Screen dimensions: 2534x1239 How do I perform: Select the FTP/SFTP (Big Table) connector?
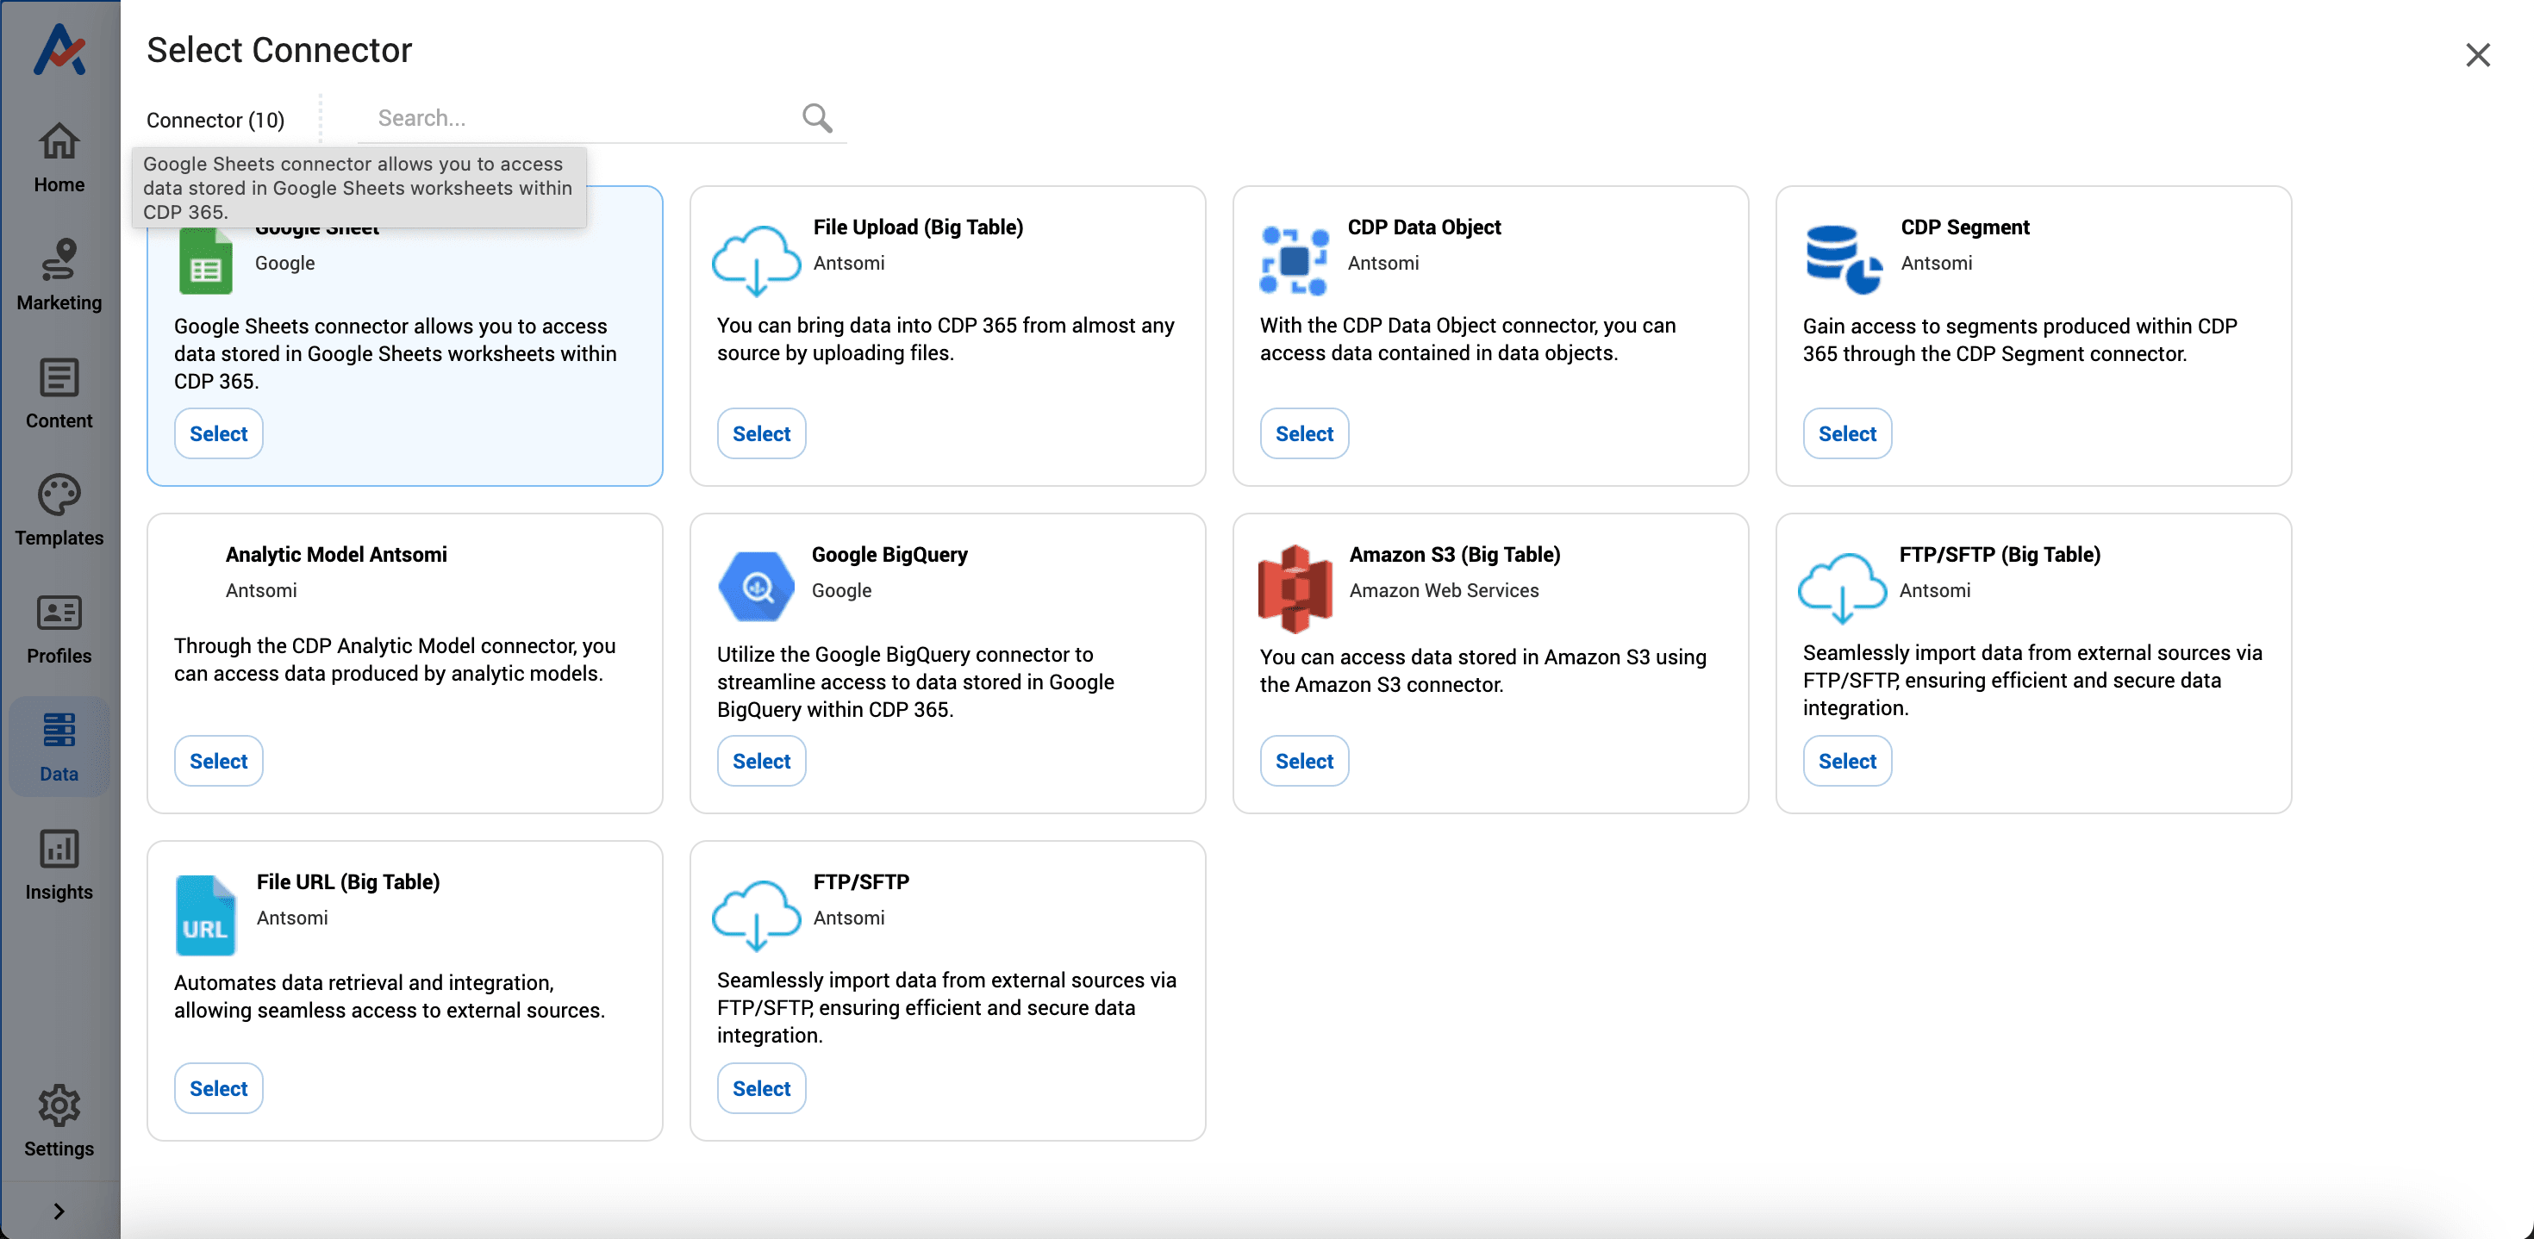(1846, 761)
